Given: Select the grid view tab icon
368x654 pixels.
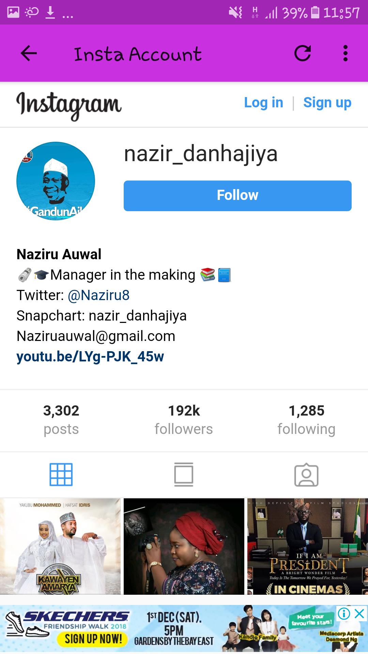Looking at the screenshot, I should (x=61, y=474).
